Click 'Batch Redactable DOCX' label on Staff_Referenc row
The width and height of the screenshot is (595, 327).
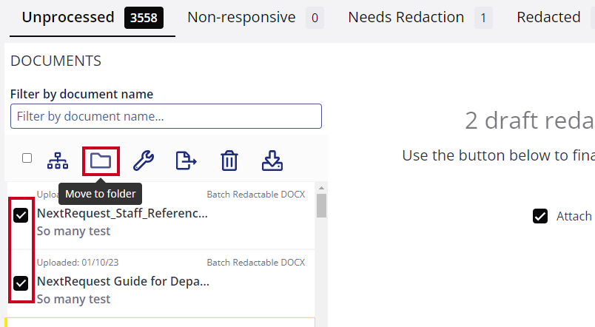[x=256, y=195]
